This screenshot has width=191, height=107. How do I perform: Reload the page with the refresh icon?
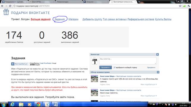click(x=10, y=6)
